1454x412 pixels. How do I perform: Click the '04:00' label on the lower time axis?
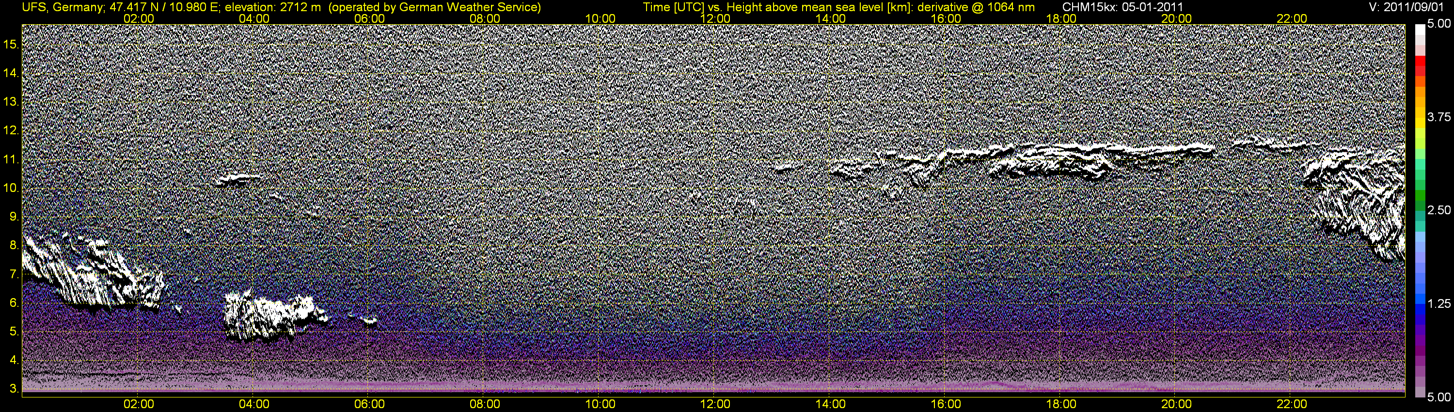(x=254, y=404)
